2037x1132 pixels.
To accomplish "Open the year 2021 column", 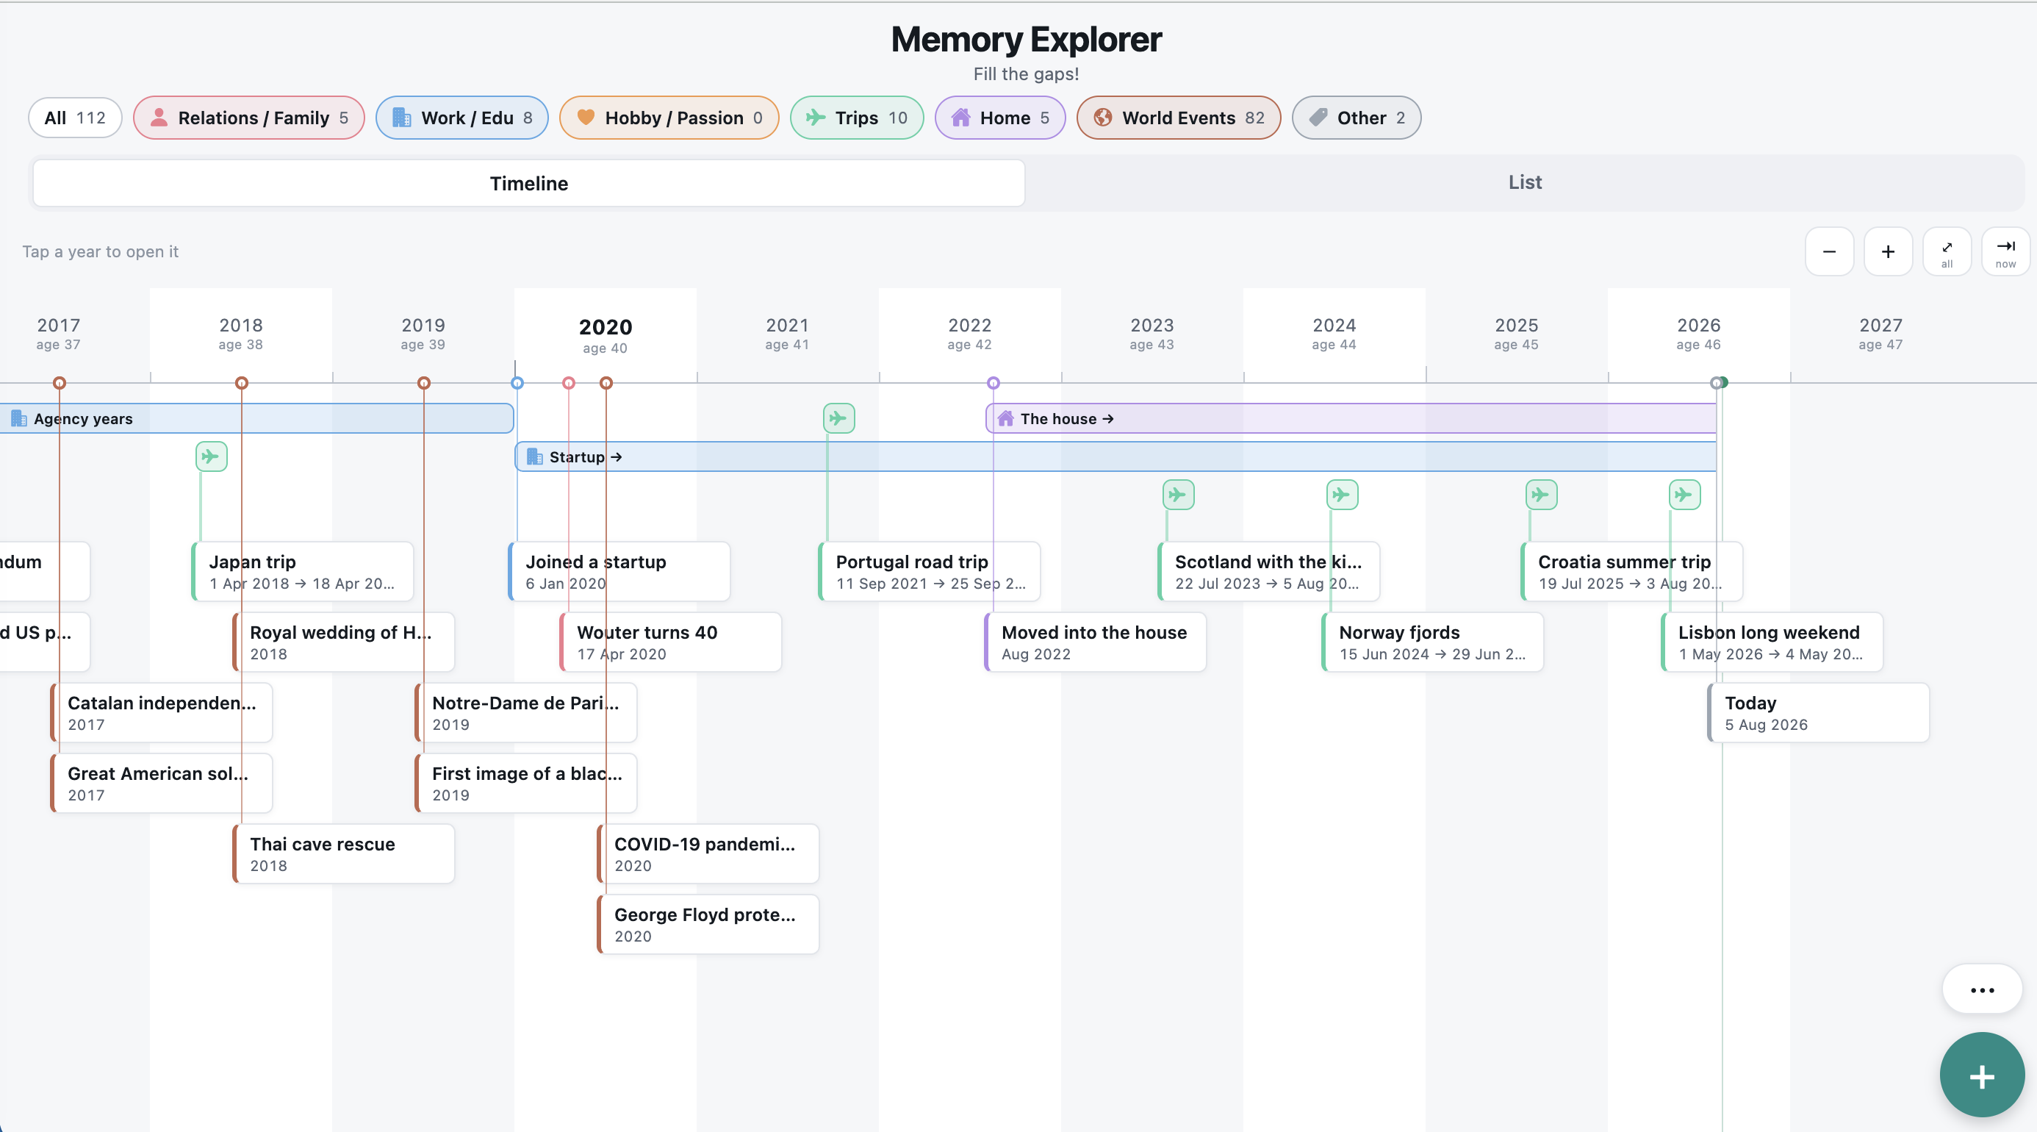I will (788, 334).
